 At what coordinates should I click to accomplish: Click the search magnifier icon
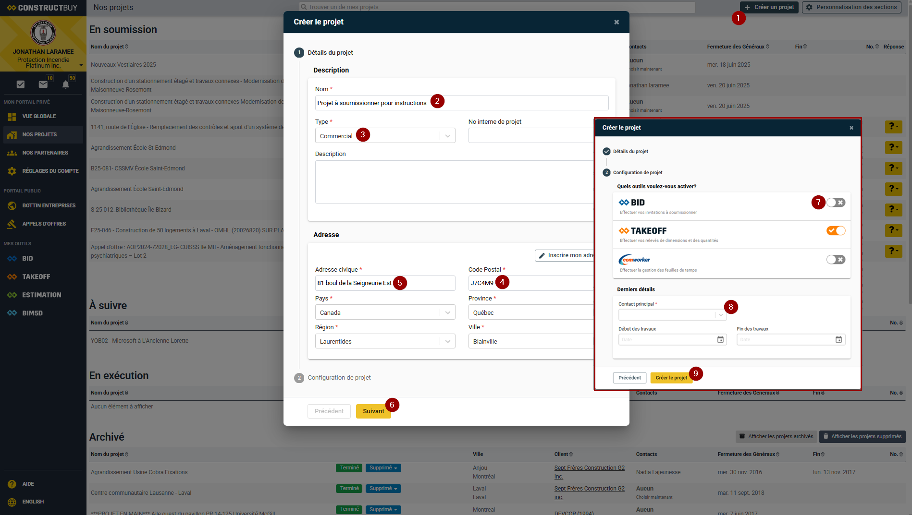click(303, 7)
